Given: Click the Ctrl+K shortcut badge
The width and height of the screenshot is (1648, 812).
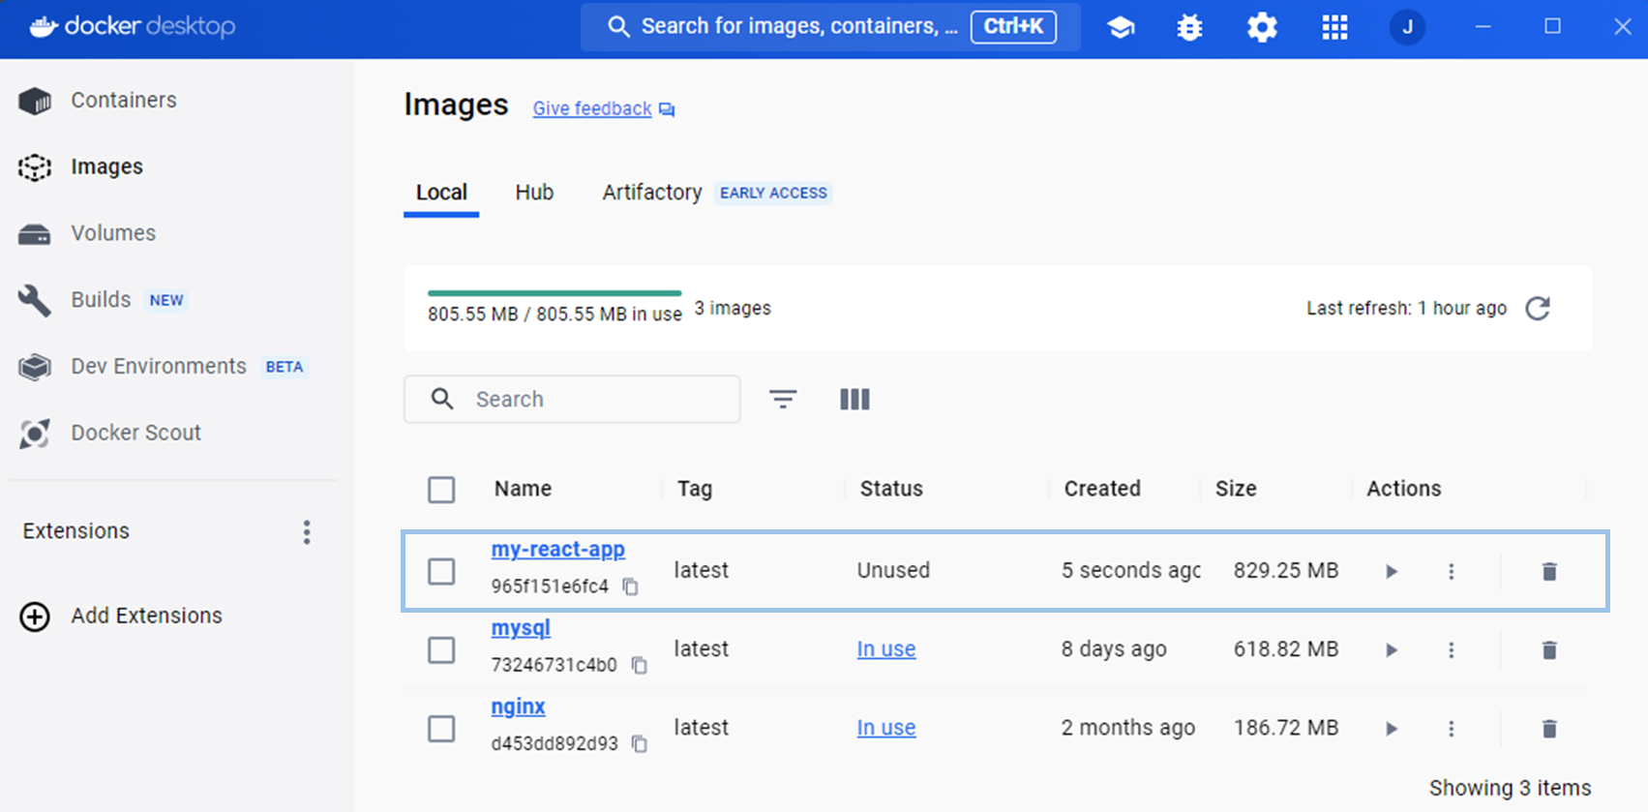Looking at the screenshot, I should [1013, 26].
